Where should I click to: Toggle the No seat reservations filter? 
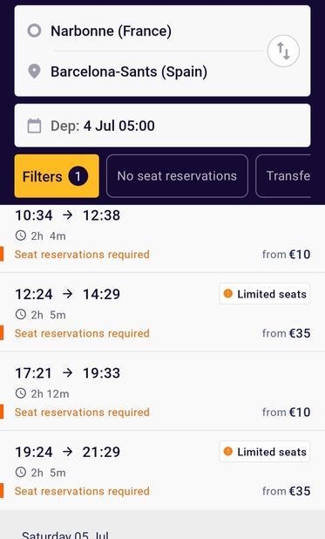point(177,176)
